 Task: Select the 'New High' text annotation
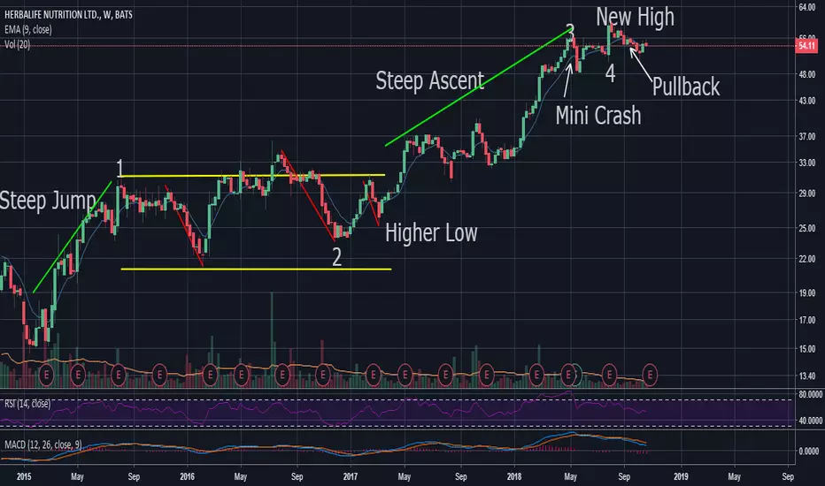coord(635,17)
